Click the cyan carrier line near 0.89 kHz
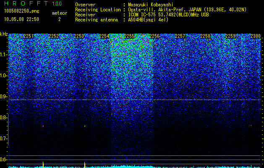The image size is (264, 168). point(135,100)
